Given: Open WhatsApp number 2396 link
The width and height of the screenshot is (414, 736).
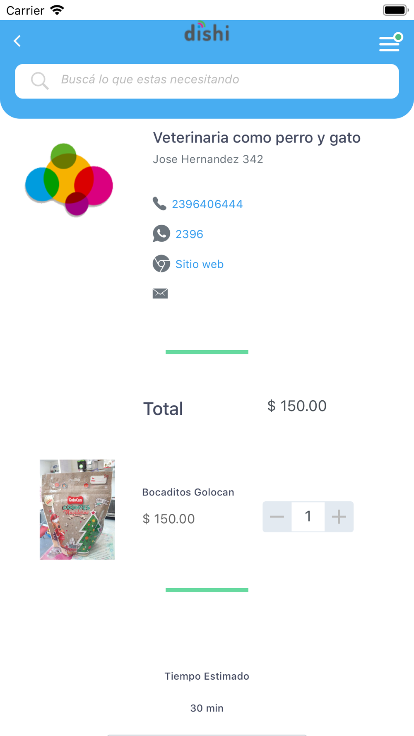Looking at the screenshot, I should point(189,234).
